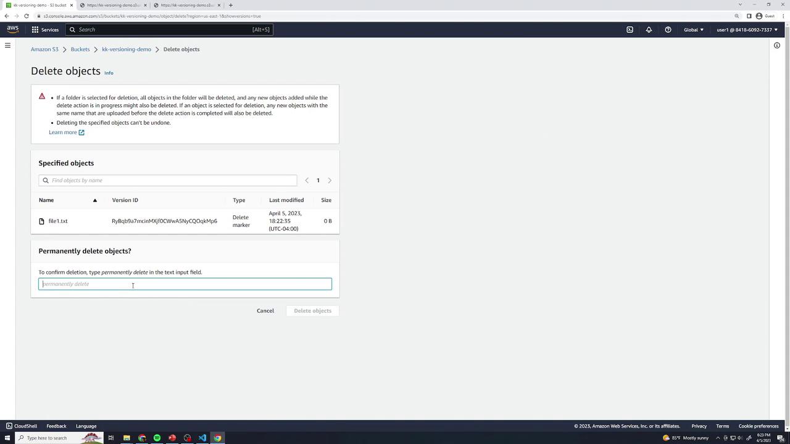Go to the next page of specified objects
The width and height of the screenshot is (790, 444).
coord(330,181)
